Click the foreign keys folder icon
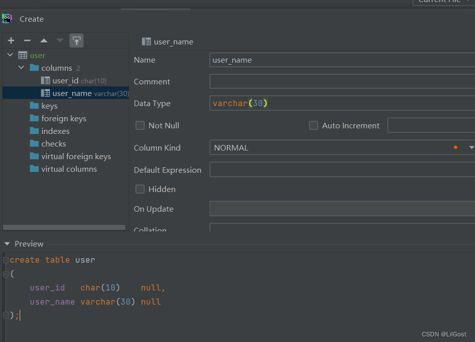This screenshot has width=475, height=342. (x=34, y=118)
